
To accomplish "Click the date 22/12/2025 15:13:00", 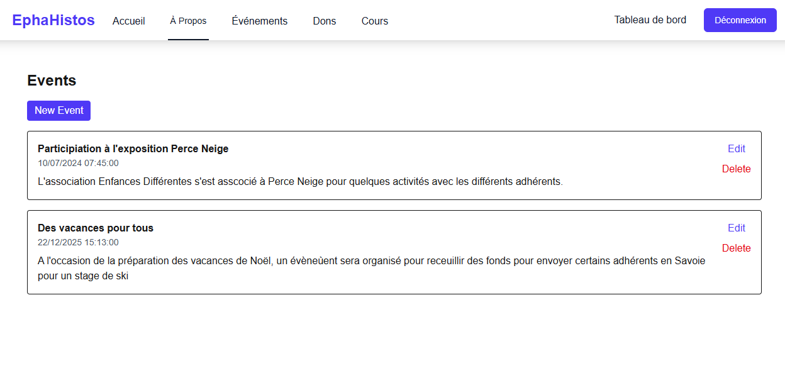I will (x=78, y=242).
